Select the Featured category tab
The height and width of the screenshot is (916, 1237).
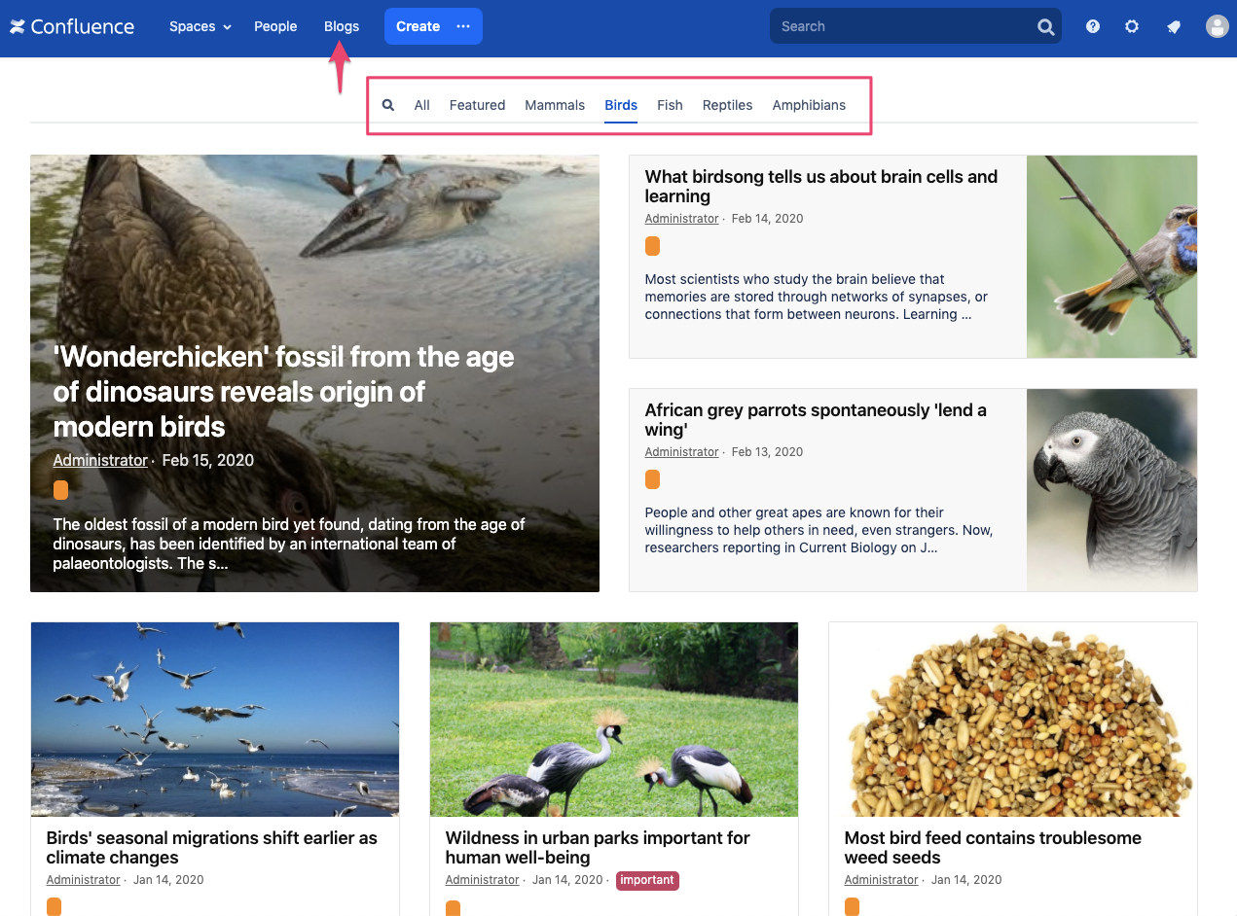click(477, 105)
